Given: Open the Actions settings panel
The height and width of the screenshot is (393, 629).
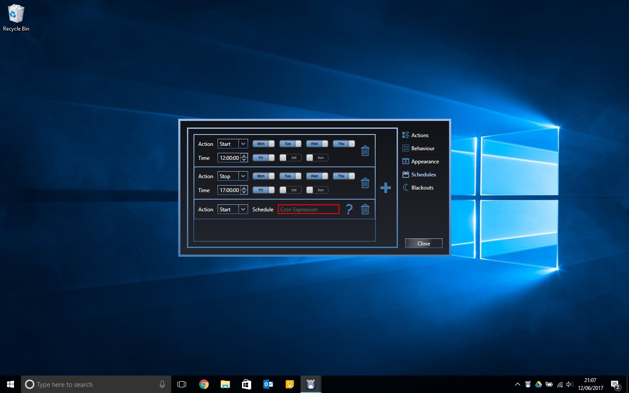Looking at the screenshot, I should point(419,135).
